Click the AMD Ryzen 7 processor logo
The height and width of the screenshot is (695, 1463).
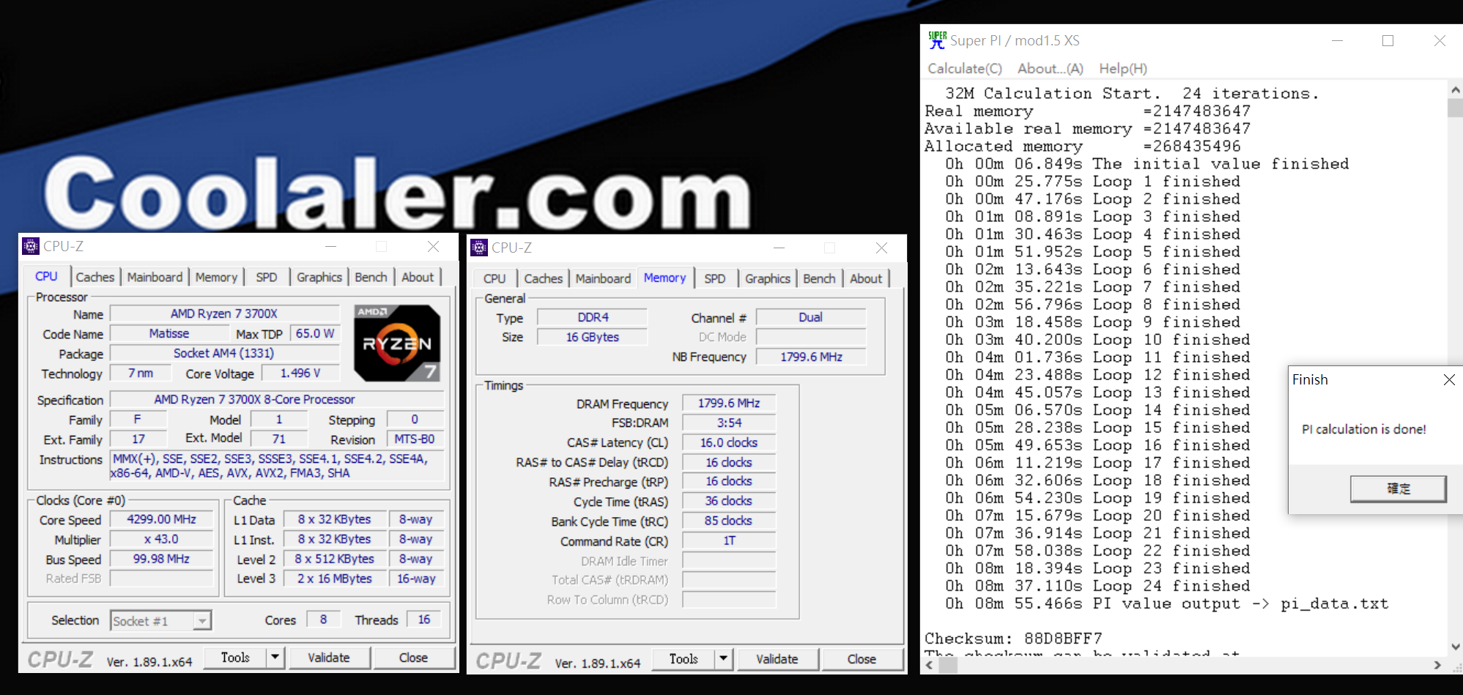[397, 343]
